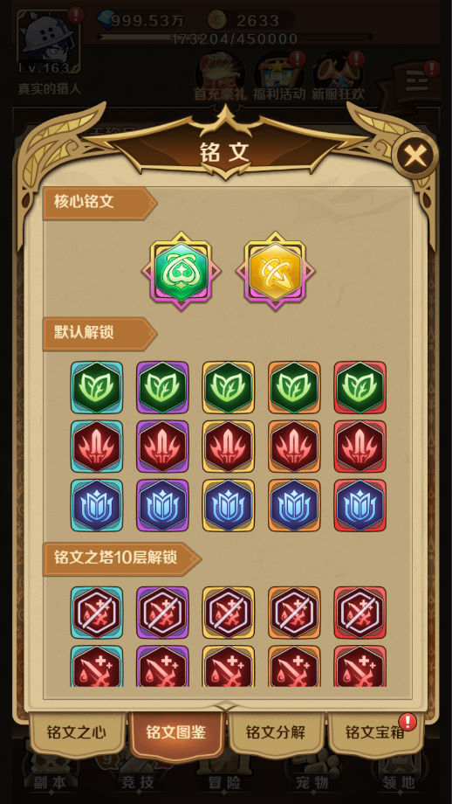Choose the purple-framed red sword rune

tap(162, 446)
